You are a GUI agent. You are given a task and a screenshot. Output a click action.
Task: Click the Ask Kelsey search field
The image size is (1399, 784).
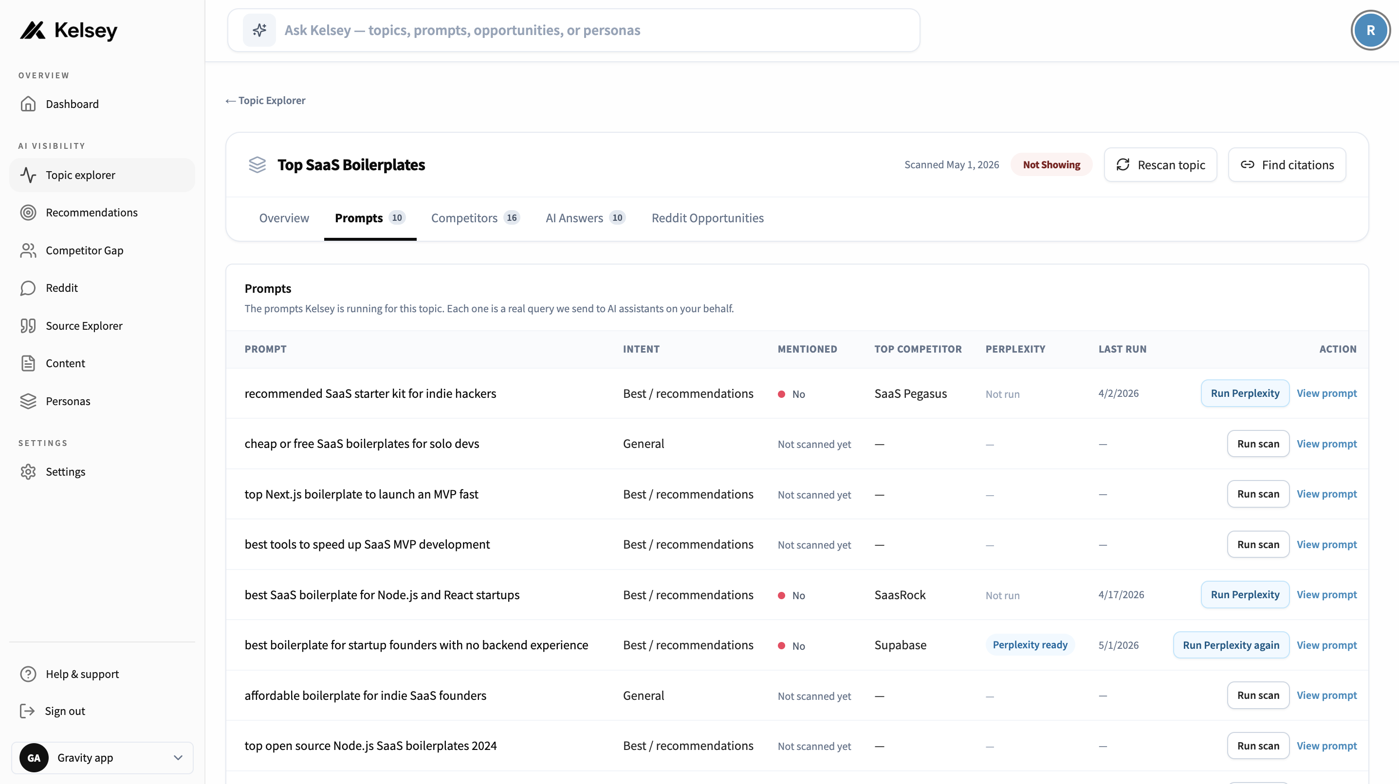click(573, 30)
